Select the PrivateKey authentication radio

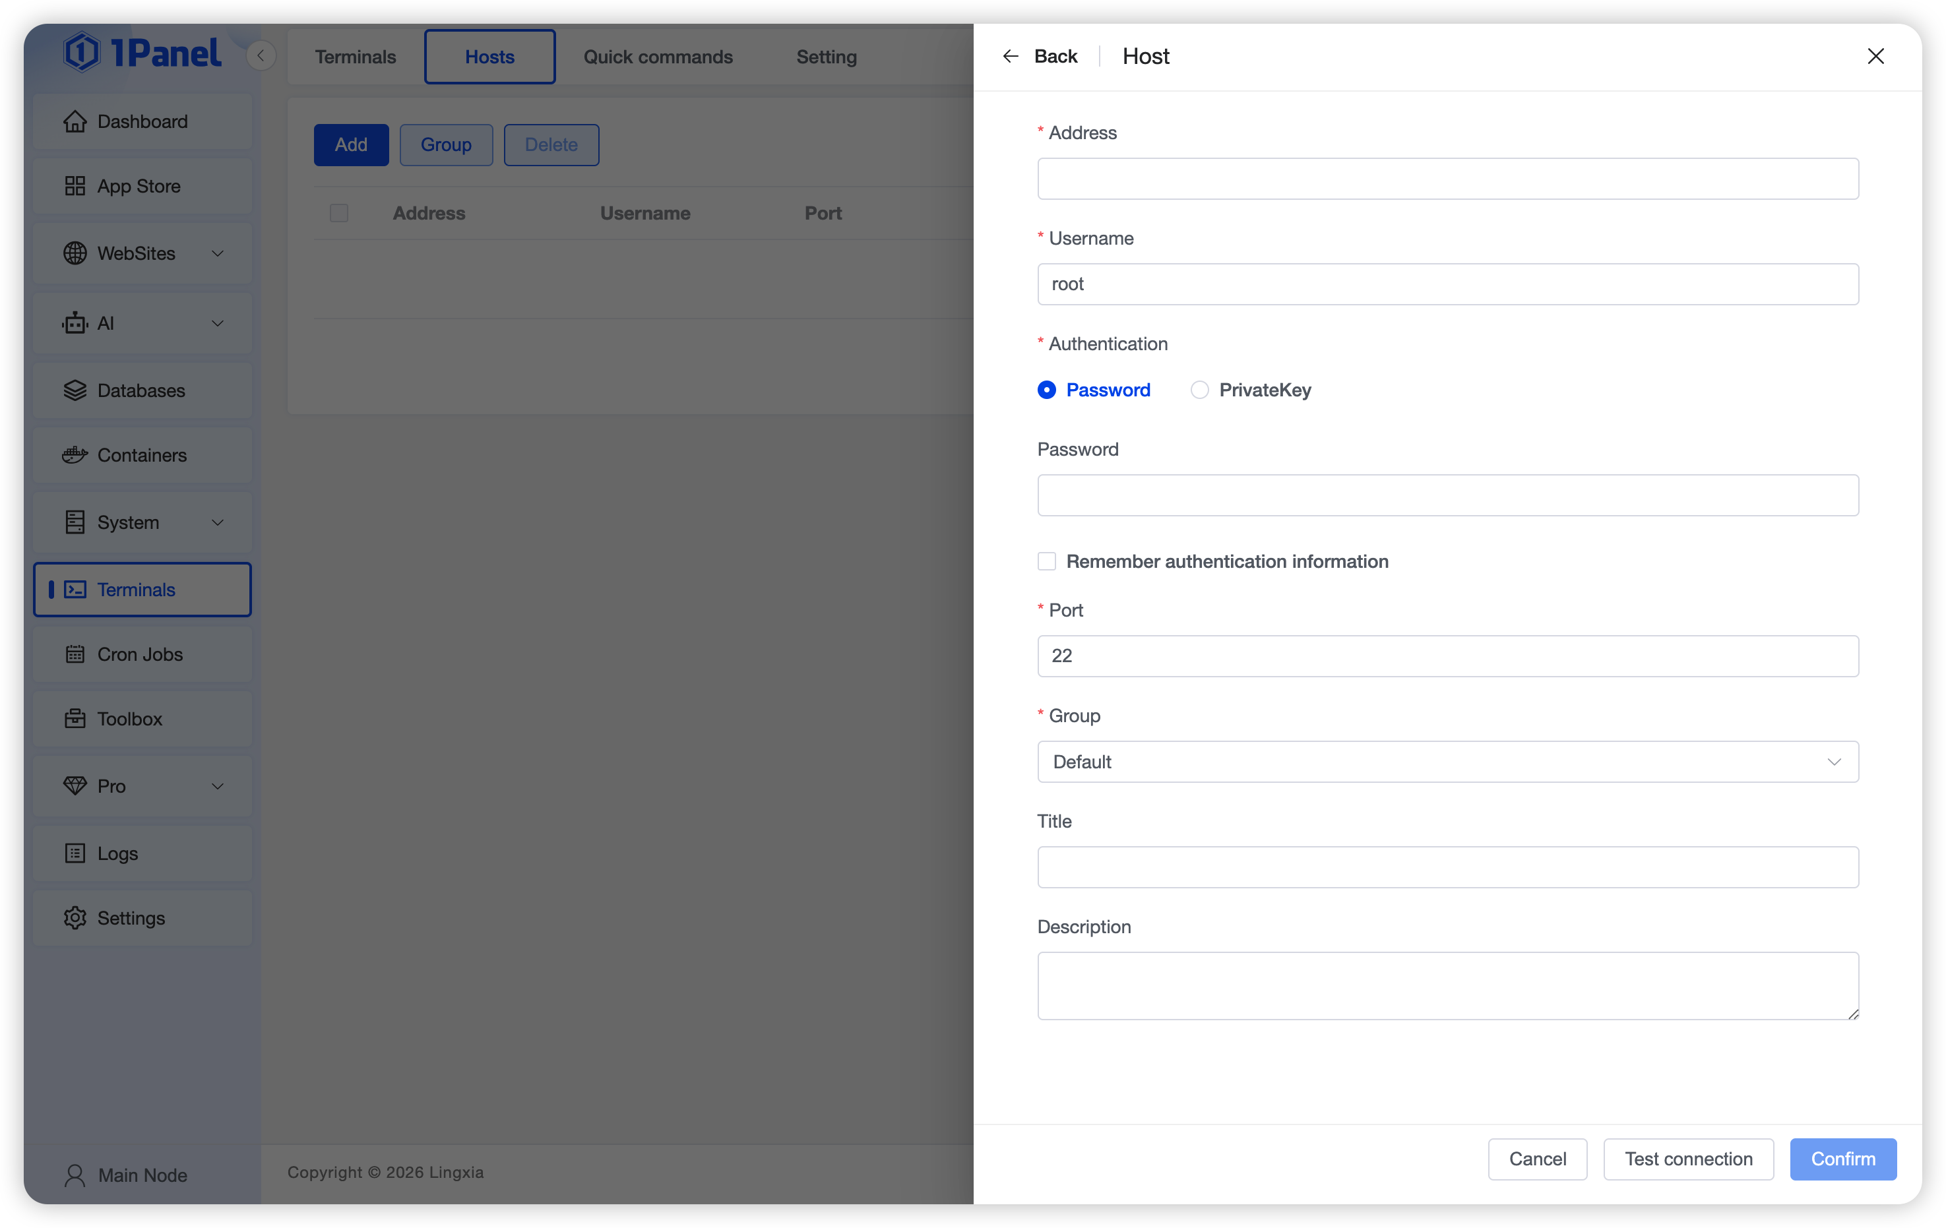[x=1199, y=390]
